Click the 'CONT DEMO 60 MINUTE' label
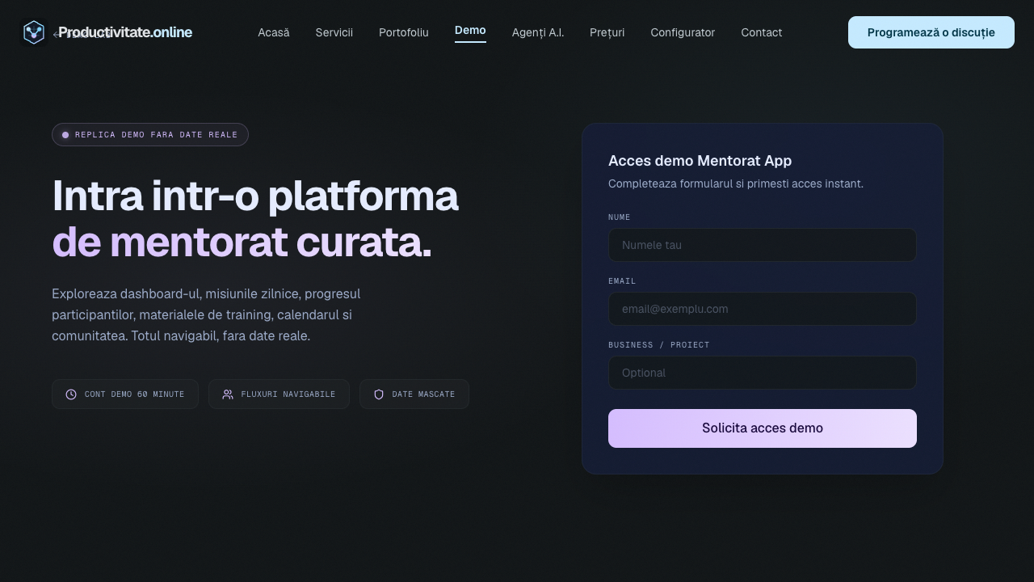Viewport: 1034px width, 582px height. [135, 394]
